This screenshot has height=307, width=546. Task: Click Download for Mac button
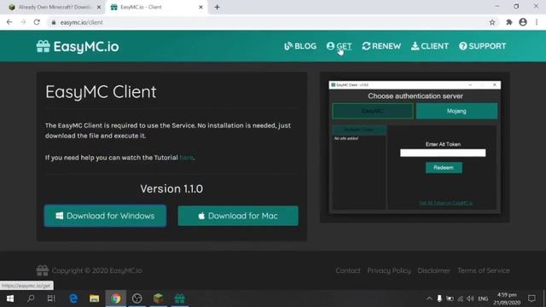pos(238,216)
